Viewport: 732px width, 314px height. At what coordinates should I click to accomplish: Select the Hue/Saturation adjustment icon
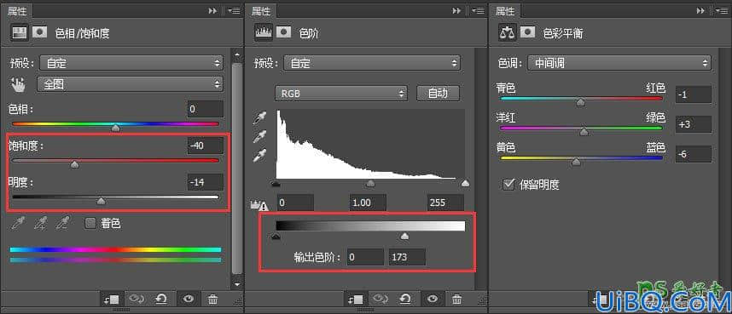tap(20, 32)
